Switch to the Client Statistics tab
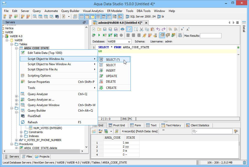249x167 pixels. coord(198,125)
